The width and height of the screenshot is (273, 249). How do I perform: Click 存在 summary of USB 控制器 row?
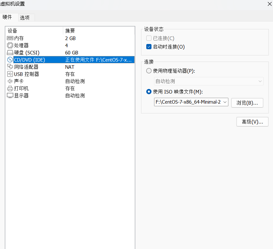point(70,74)
